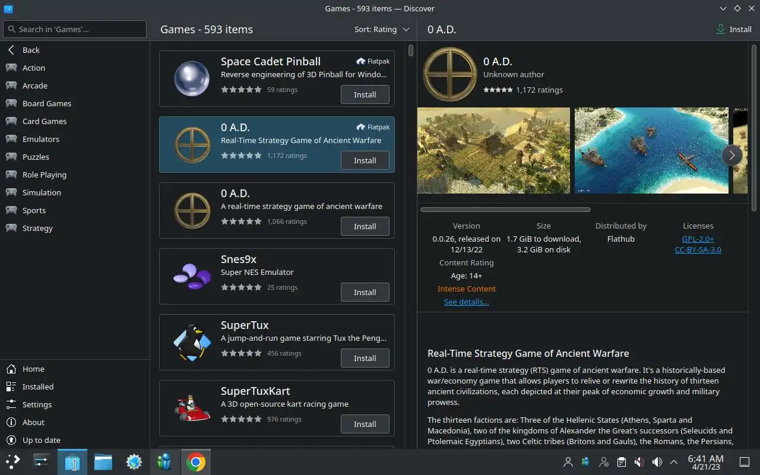
Task: Select Strategy category
Action: click(75, 228)
